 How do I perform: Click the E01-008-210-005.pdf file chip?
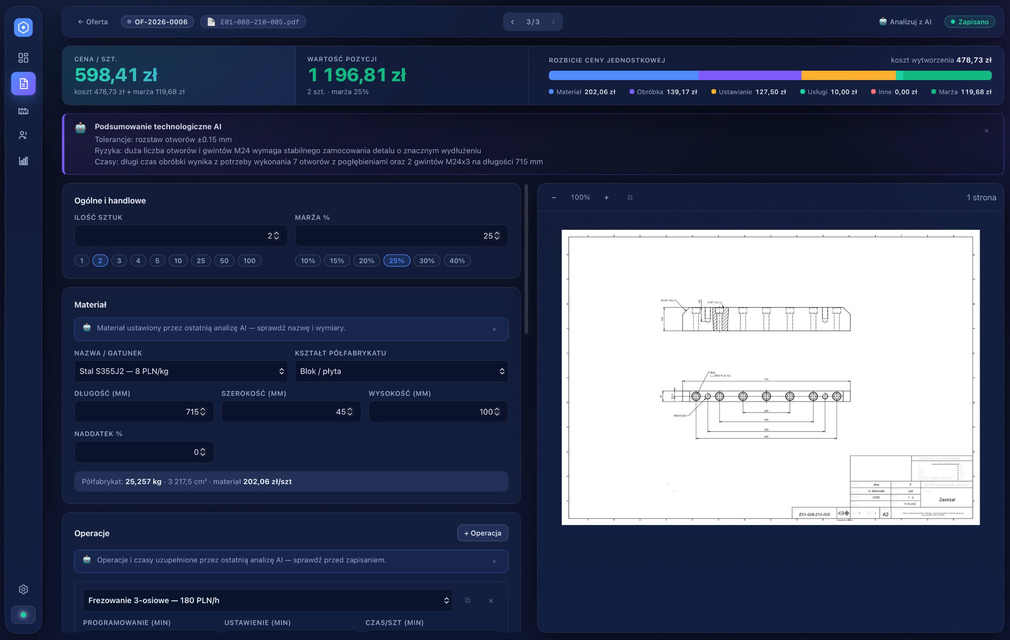(253, 22)
